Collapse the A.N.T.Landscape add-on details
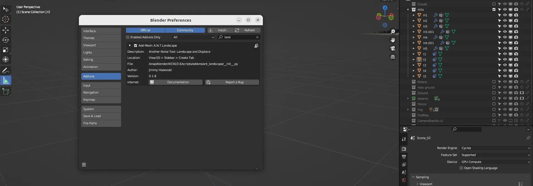 point(130,46)
